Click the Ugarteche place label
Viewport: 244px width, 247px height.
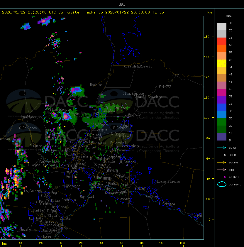[x=72, y=186]
